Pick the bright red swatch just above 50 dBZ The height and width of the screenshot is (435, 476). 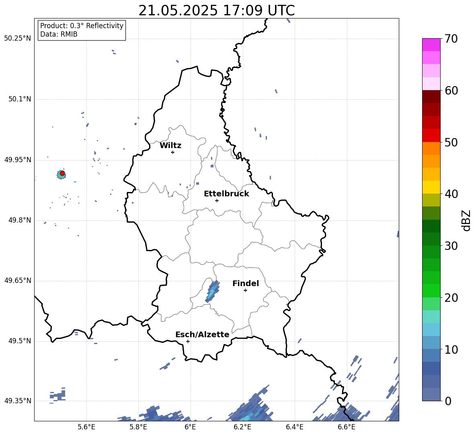pos(431,136)
